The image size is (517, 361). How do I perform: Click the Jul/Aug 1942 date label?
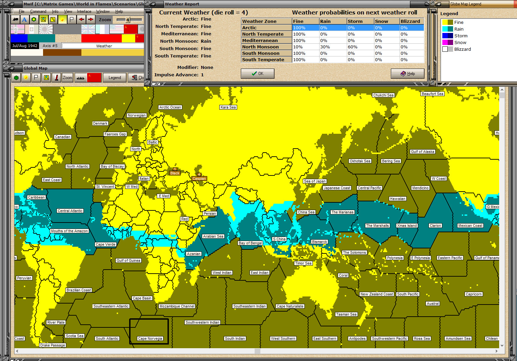pyautogui.click(x=25, y=46)
